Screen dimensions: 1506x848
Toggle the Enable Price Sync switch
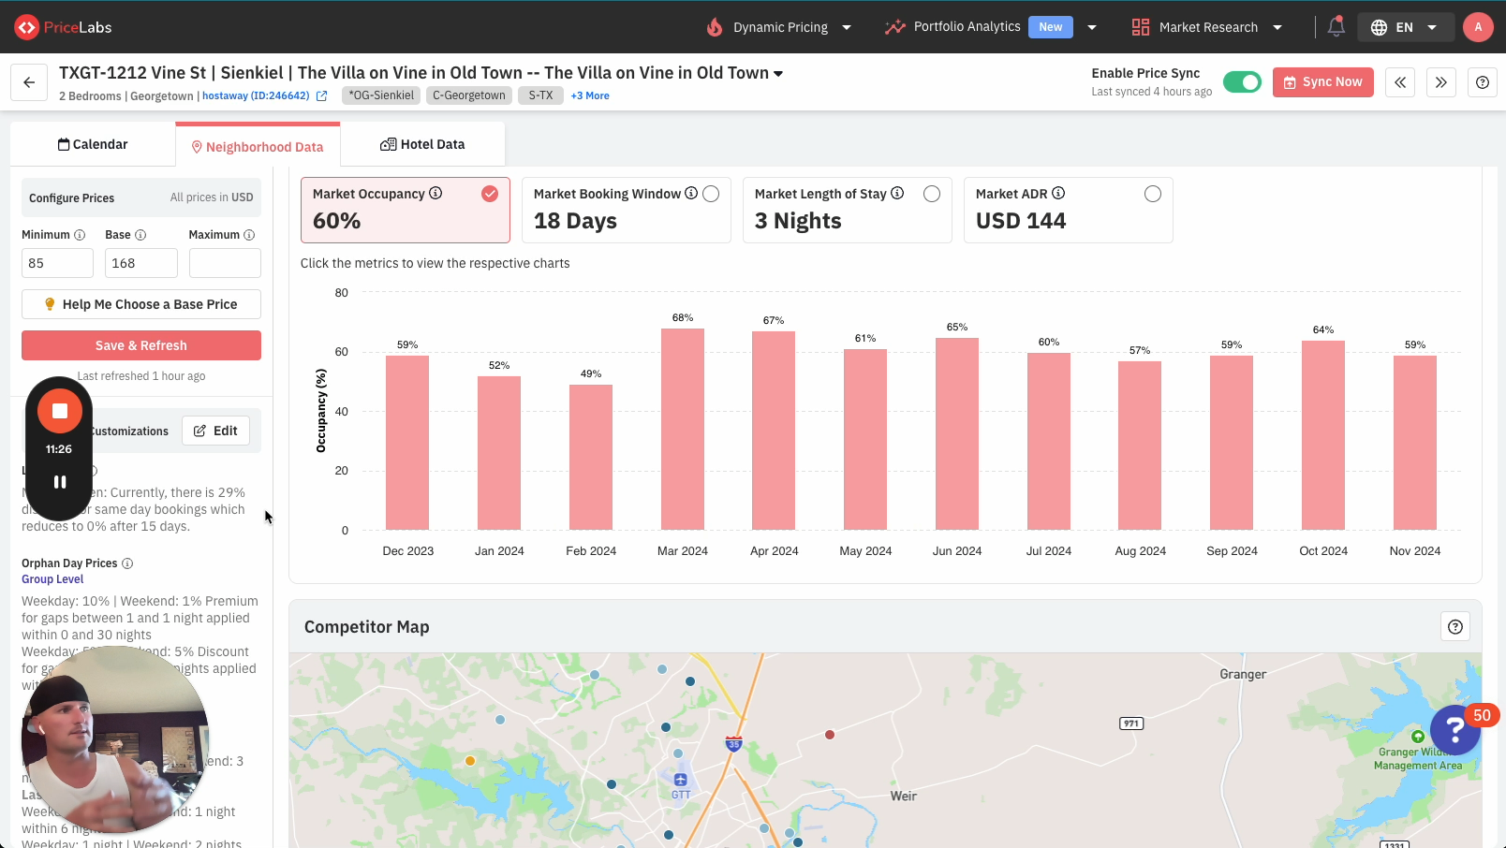coord(1242,82)
